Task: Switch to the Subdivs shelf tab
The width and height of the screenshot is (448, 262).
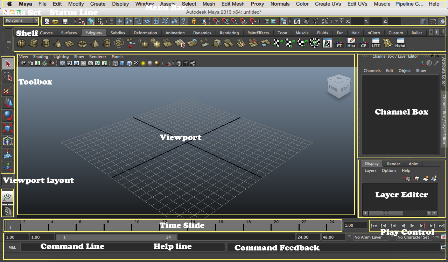Action: 118,32
